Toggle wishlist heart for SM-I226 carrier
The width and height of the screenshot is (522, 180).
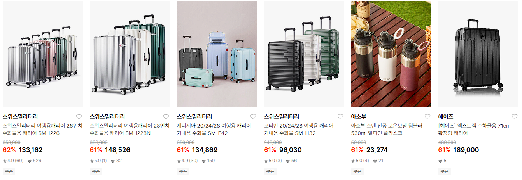pos(79,117)
